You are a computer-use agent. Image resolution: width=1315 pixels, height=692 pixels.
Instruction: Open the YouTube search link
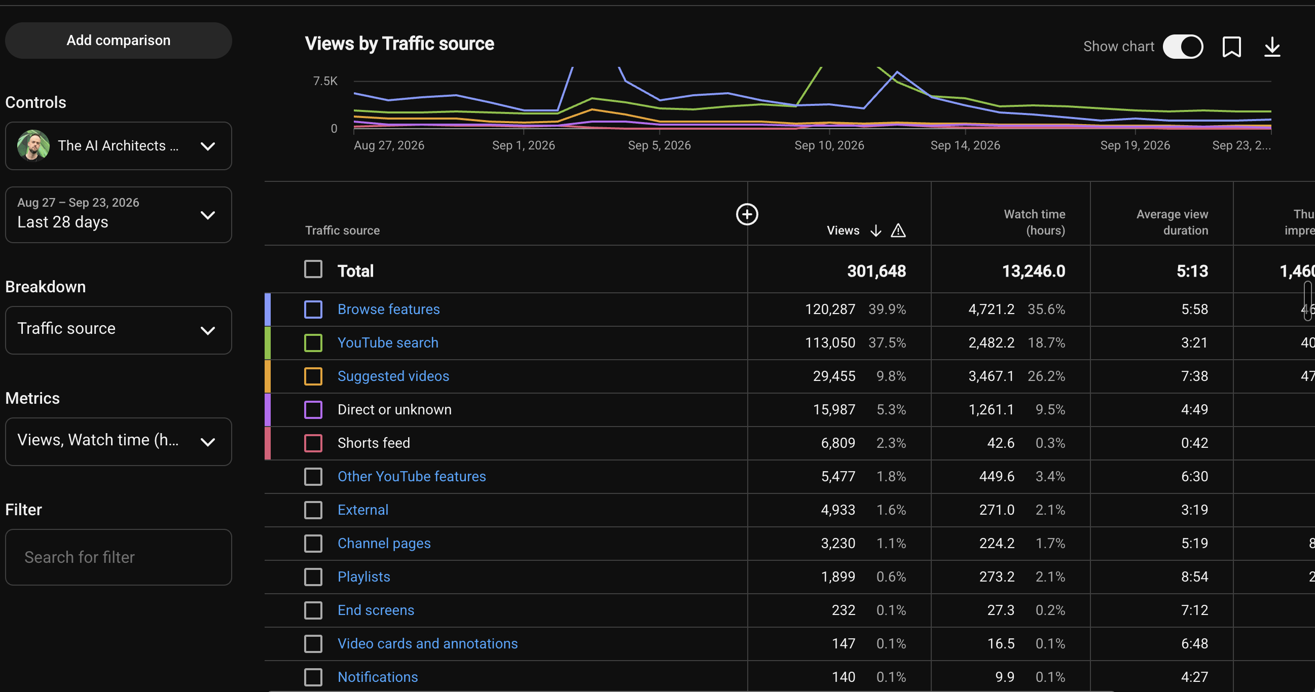click(x=388, y=342)
